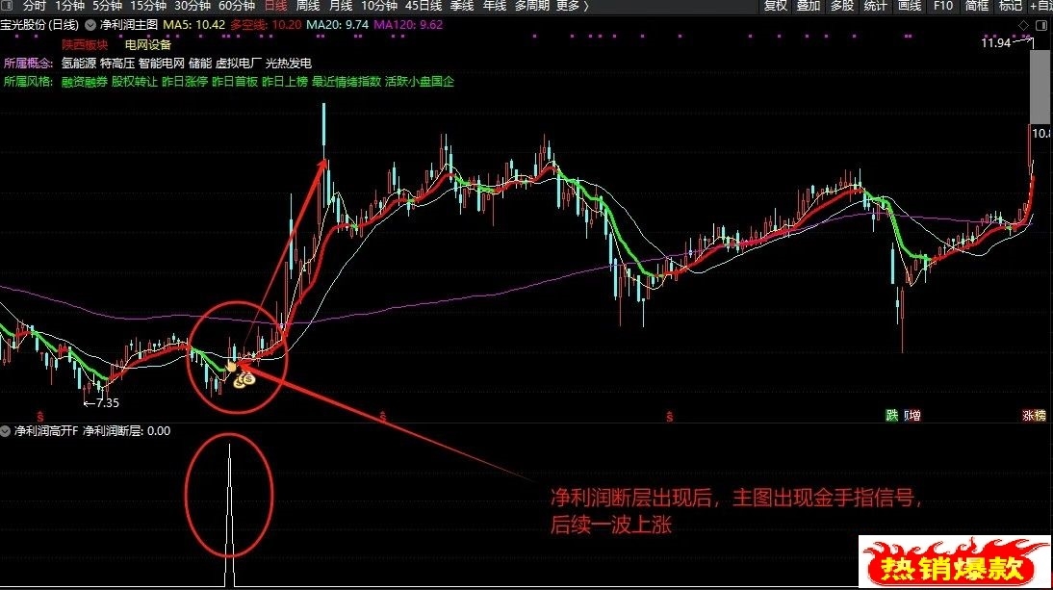The image size is (1053, 590).
Task: Toggle the 复权 adjustment button
Action: click(x=775, y=6)
